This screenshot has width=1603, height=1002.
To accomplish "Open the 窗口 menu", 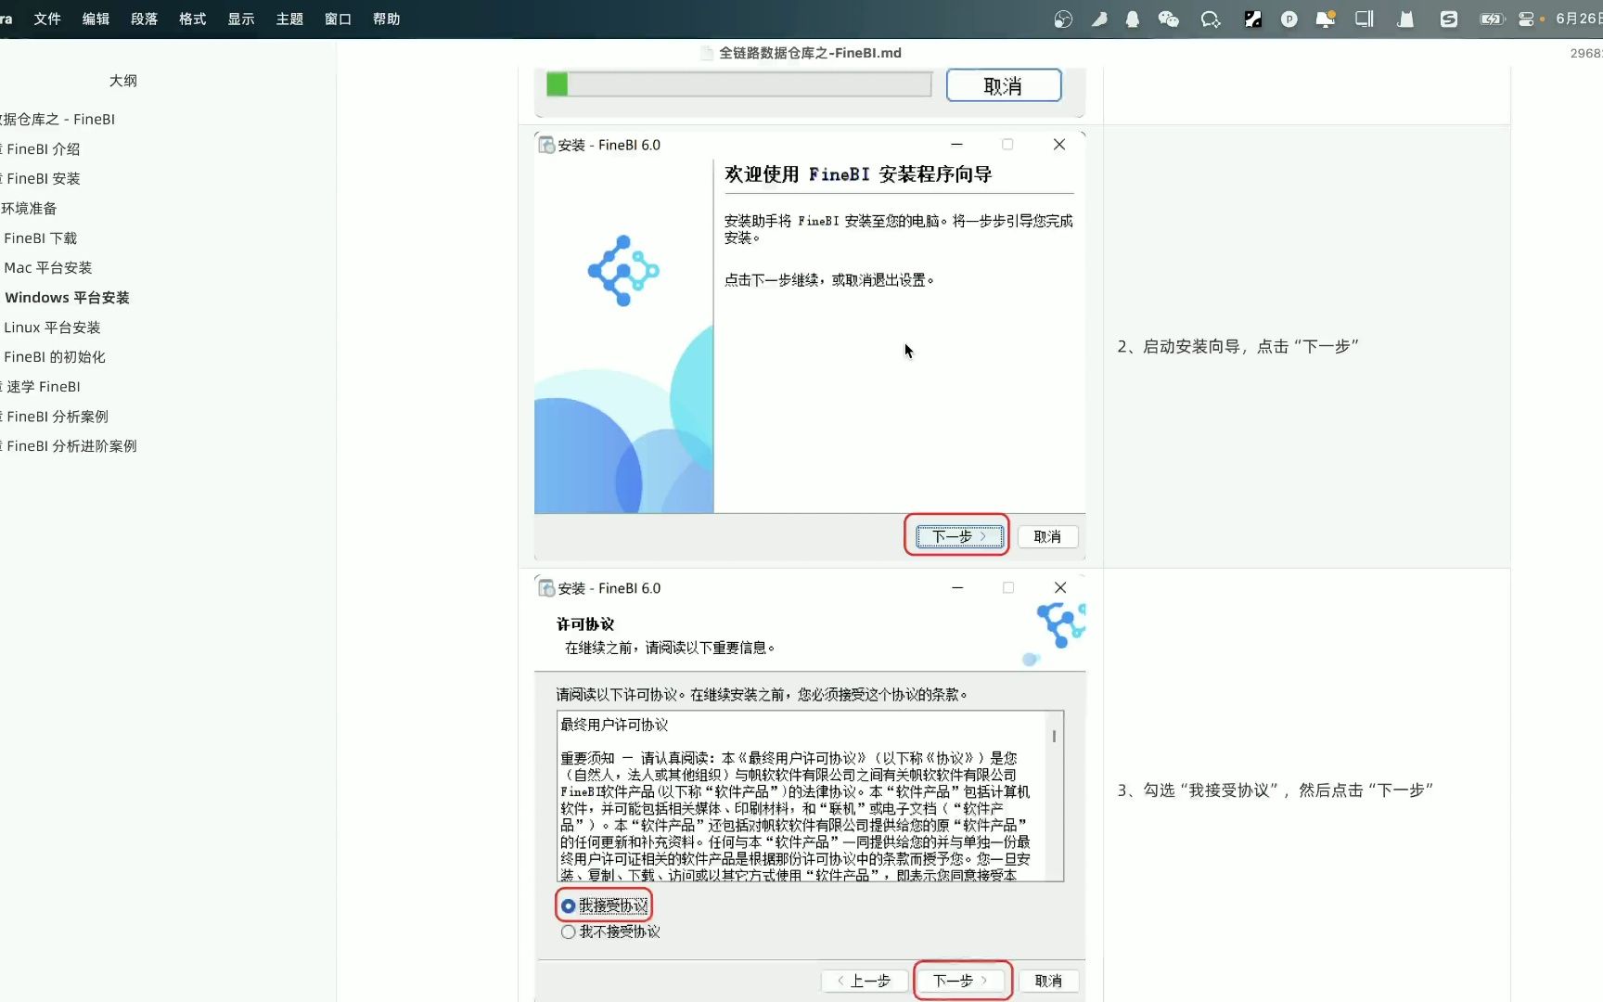I will pos(338,19).
